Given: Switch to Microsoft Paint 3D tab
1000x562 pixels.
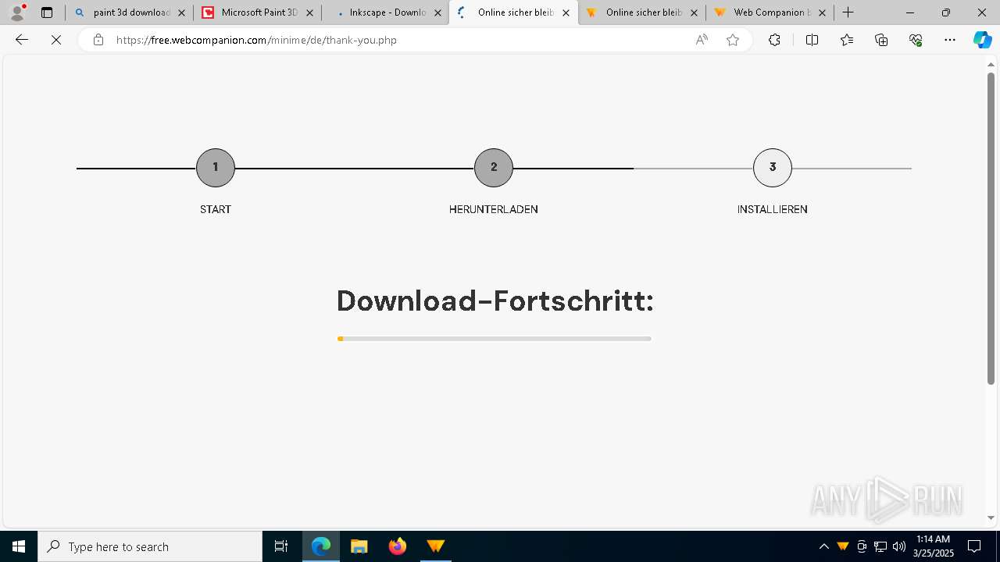Looking at the screenshot, I should tap(257, 12).
